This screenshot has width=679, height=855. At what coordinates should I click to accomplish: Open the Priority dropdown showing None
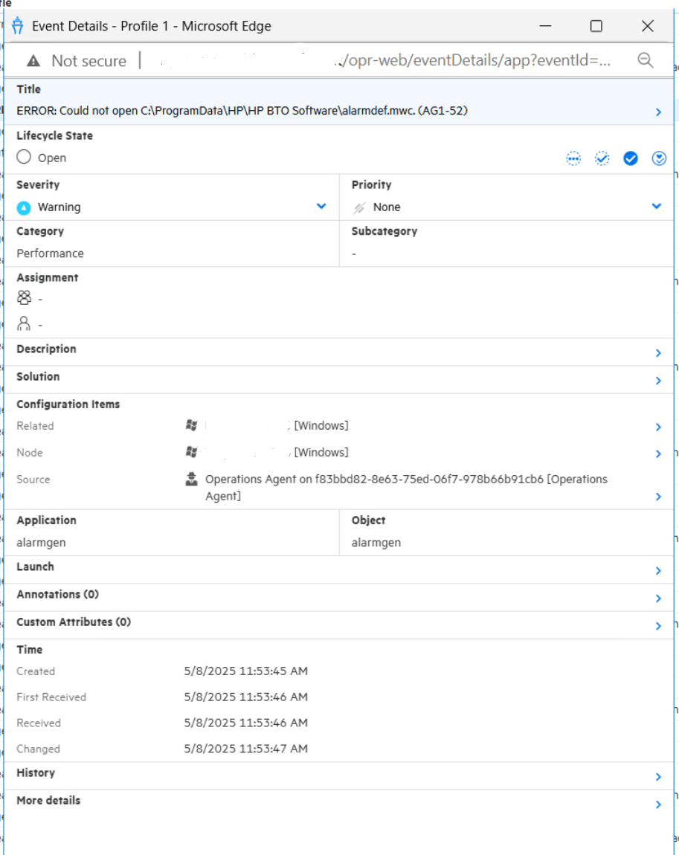click(x=656, y=207)
